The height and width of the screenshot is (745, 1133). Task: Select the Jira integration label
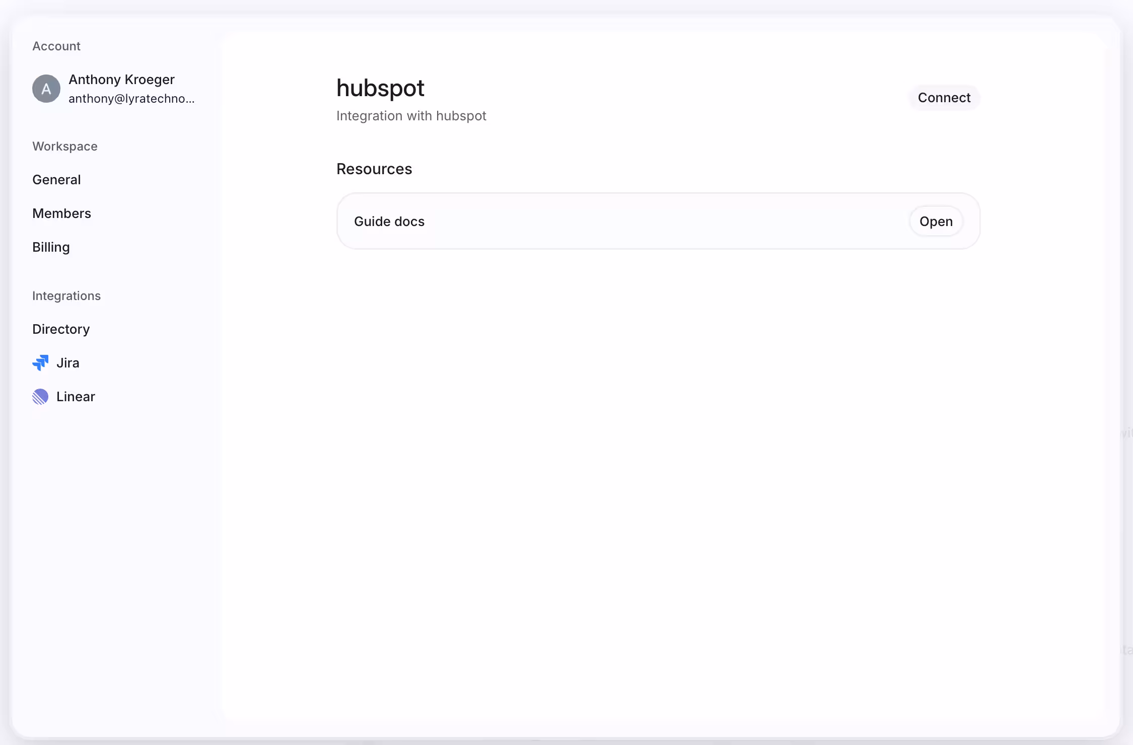tap(68, 363)
